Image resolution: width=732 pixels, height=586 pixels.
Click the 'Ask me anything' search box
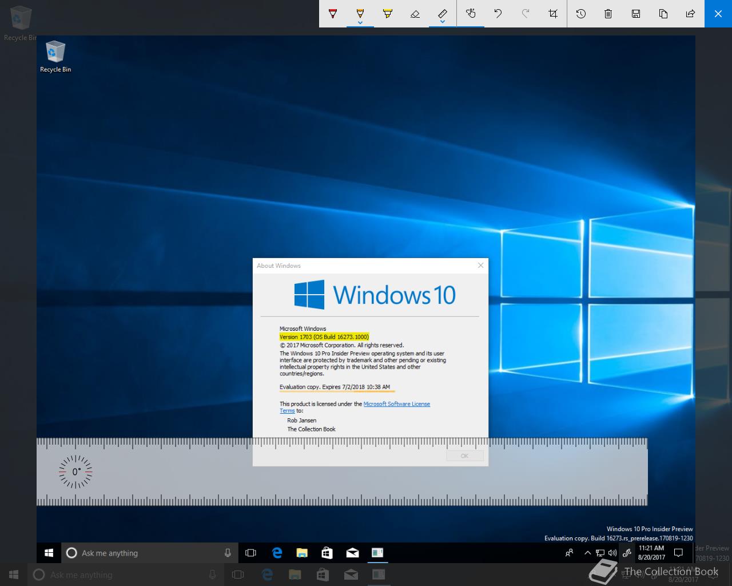[x=150, y=553]
